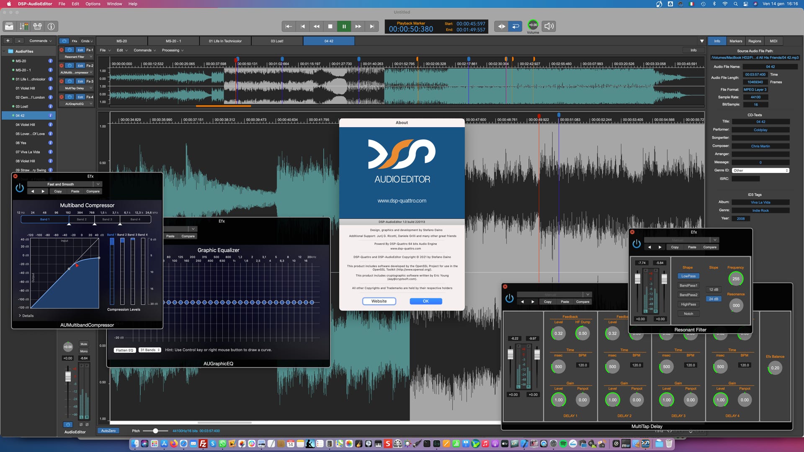Click OK in the About dialog
This screenshot has height=452, width=804.
[x=425, y=301]
